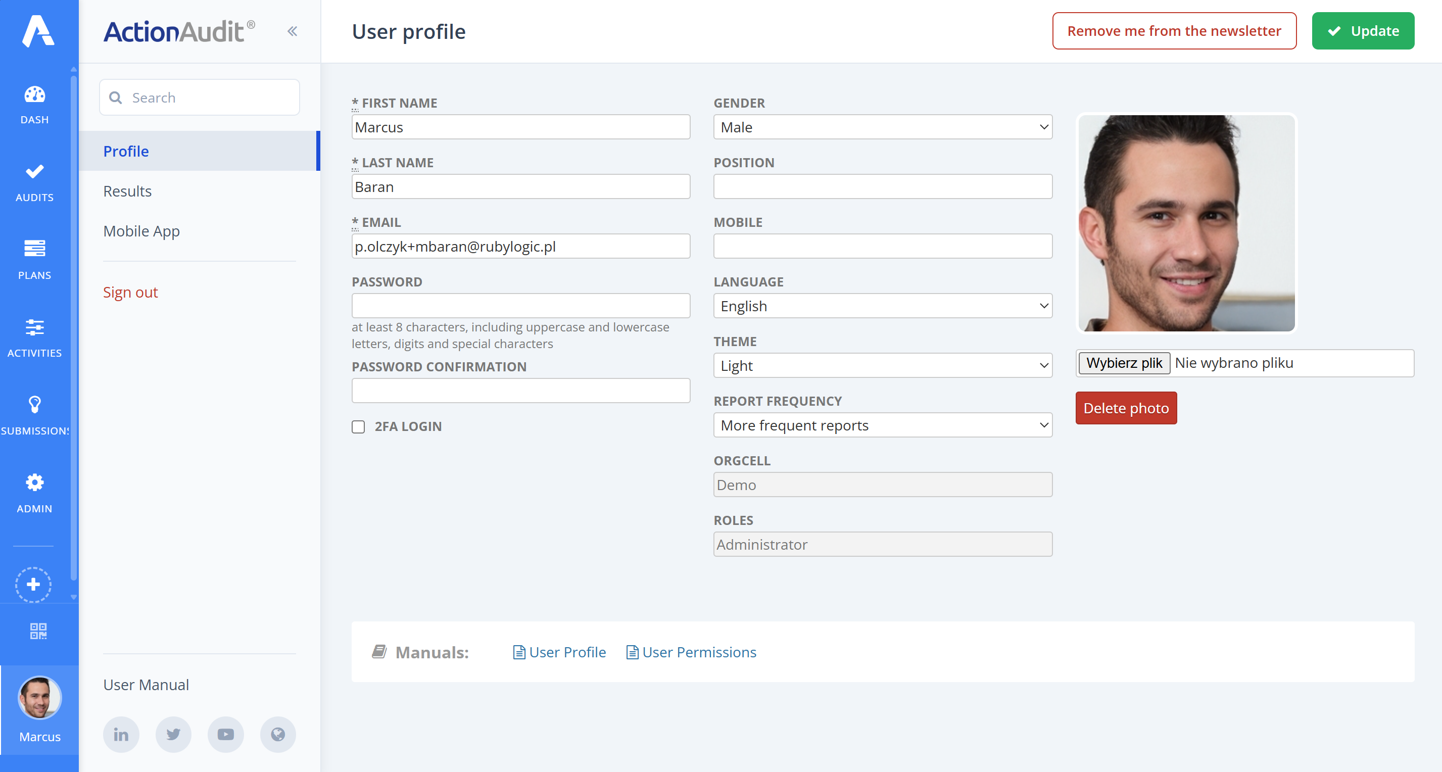Open the User Permissions manual link
This screenshot has width=1442, height=772.
[x=691, y=652]
